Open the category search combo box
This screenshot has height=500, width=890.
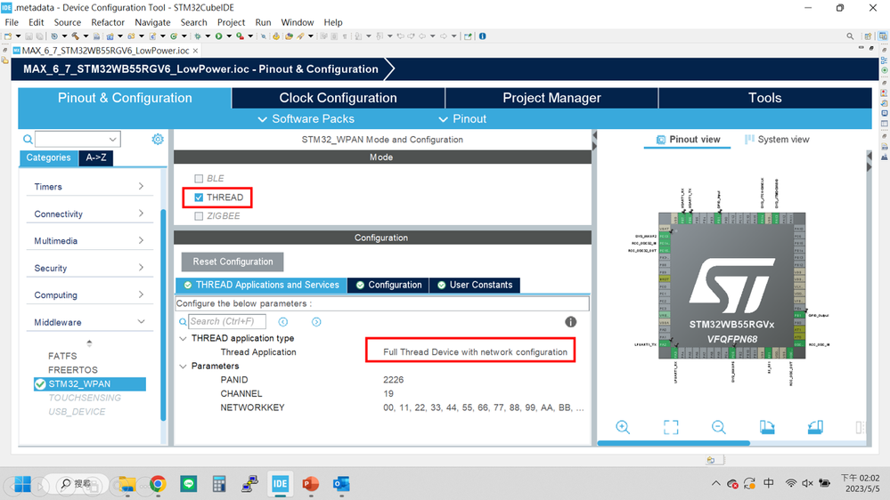[x=78, y=139]
